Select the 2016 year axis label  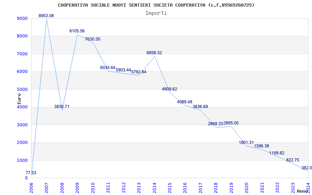tap(185, 188)
